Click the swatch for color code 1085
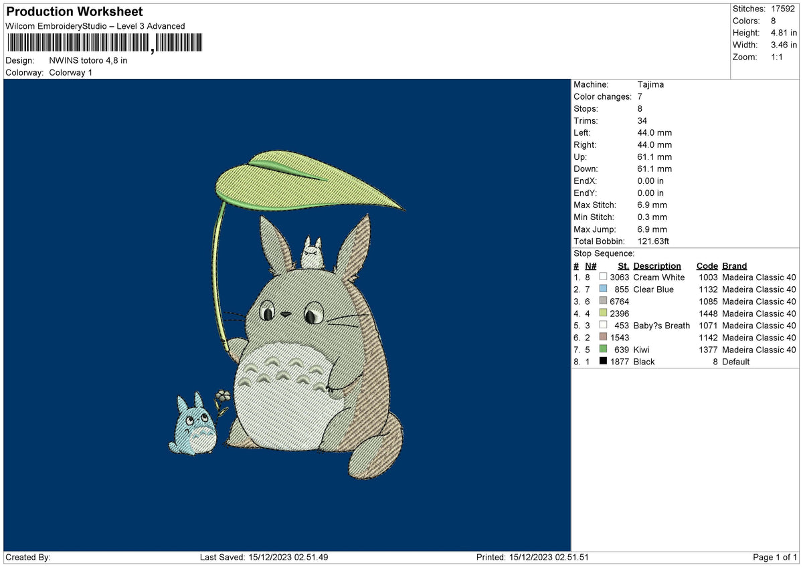The width and height of the screenshot is (803, 567). click(x=603, y=301)
